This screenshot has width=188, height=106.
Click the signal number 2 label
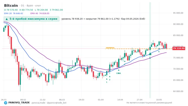110,79
